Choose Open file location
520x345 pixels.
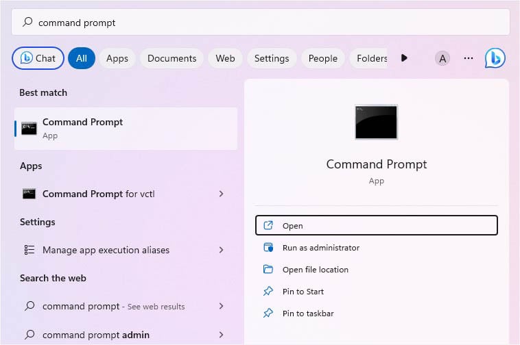(x=377, y=270)
